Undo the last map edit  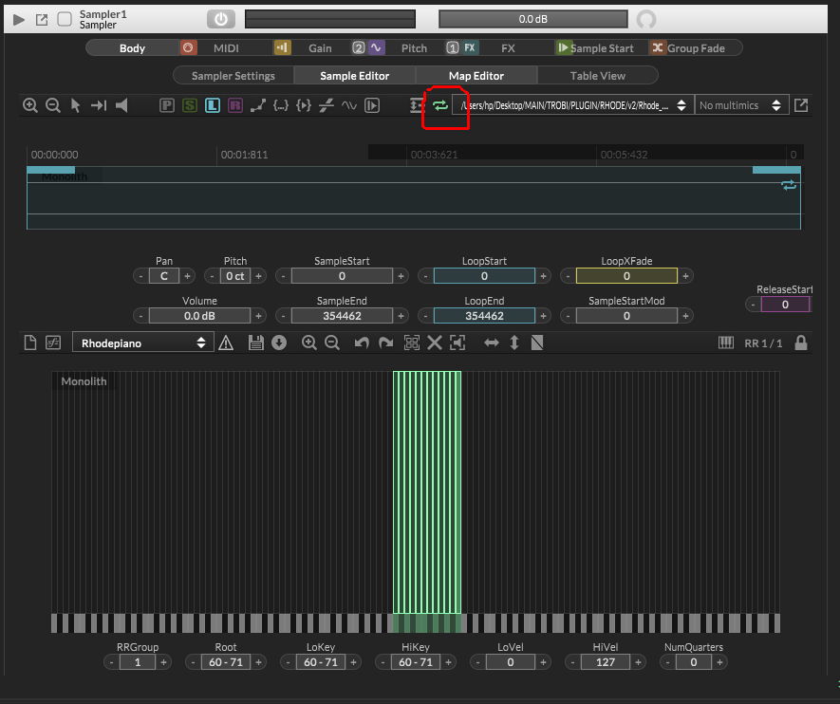363,343
